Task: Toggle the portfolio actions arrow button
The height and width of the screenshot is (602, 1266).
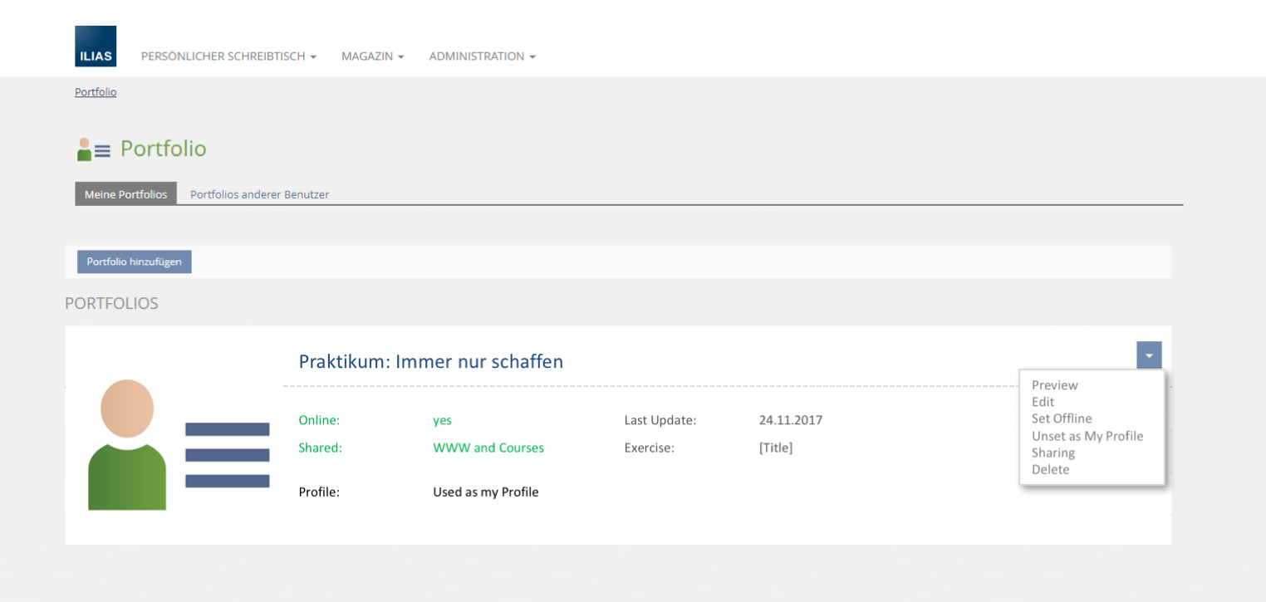Action: coord(1149,355)
